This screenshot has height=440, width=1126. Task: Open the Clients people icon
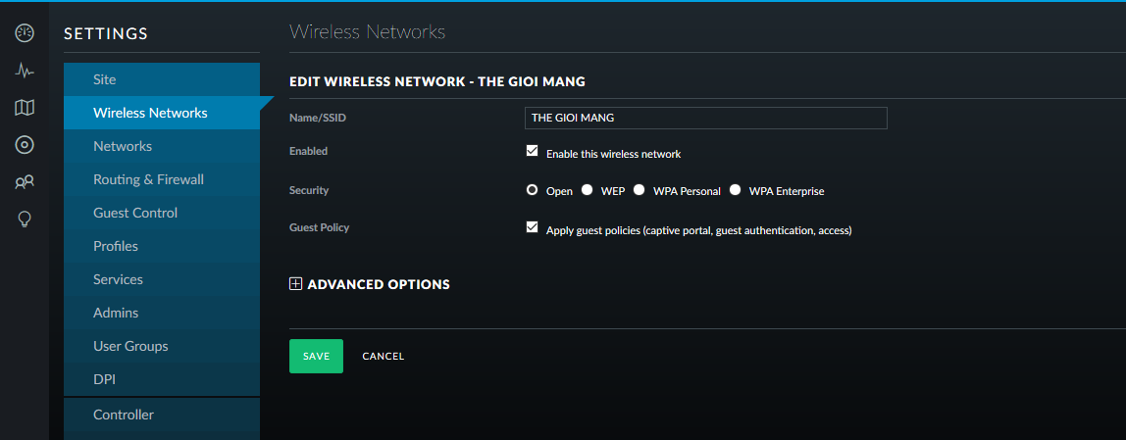pos(25,182)
